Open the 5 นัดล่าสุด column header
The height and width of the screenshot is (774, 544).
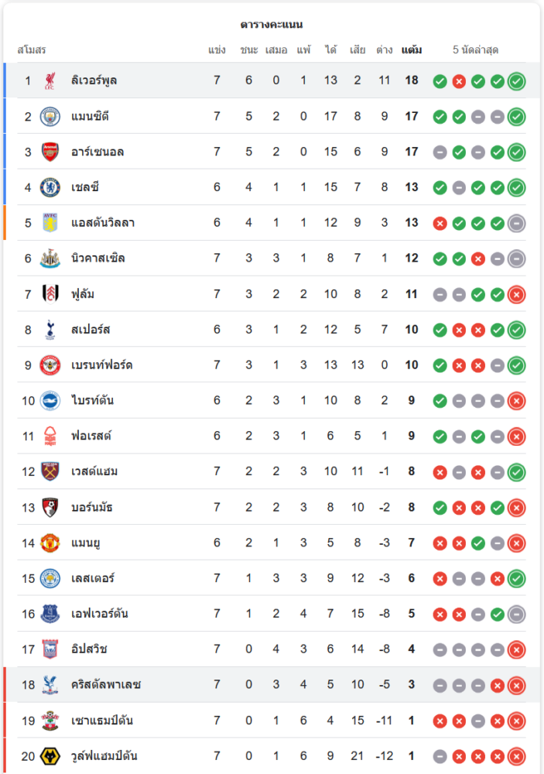point(475,50)
